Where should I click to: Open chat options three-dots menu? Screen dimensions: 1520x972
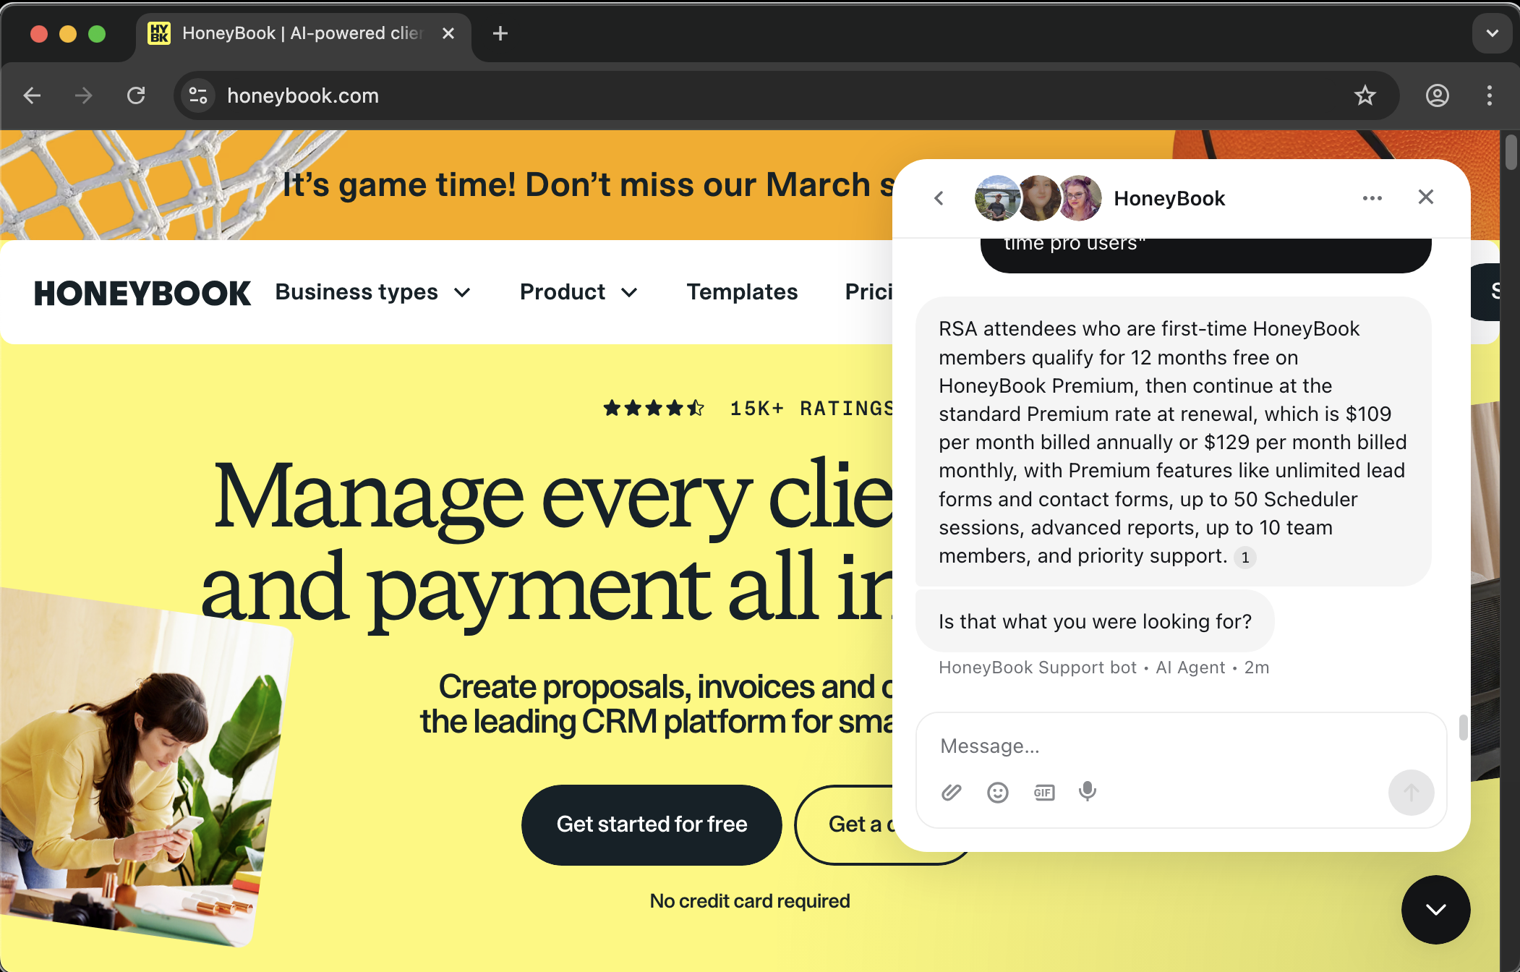point(1372,198)
